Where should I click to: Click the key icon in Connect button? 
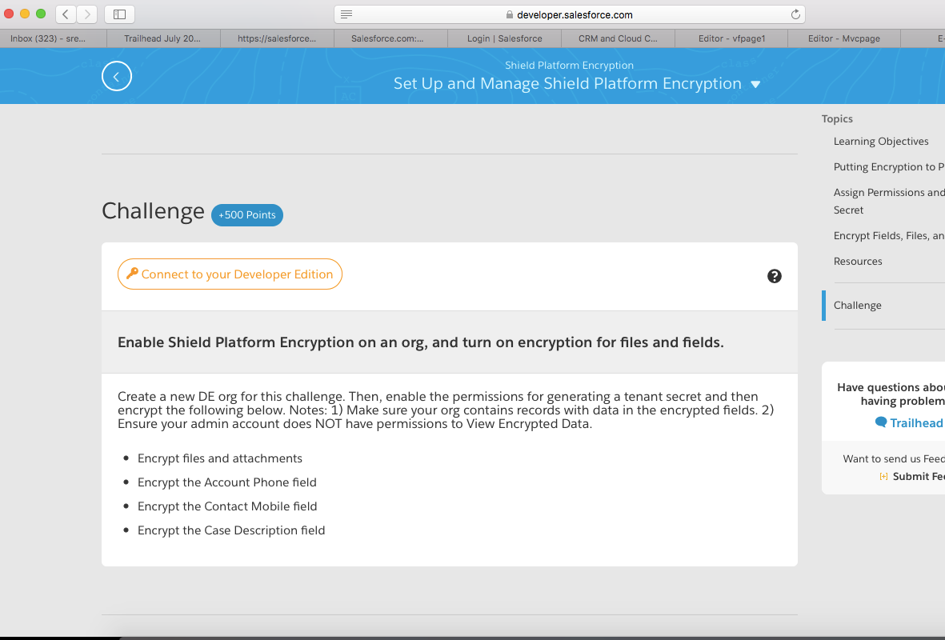click(x=132, y=274)
